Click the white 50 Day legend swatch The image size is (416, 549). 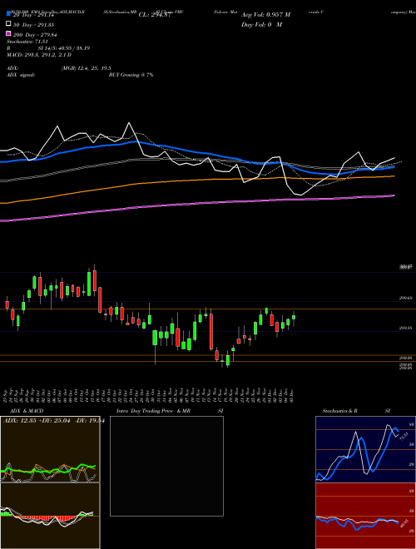tap(8, 24)
